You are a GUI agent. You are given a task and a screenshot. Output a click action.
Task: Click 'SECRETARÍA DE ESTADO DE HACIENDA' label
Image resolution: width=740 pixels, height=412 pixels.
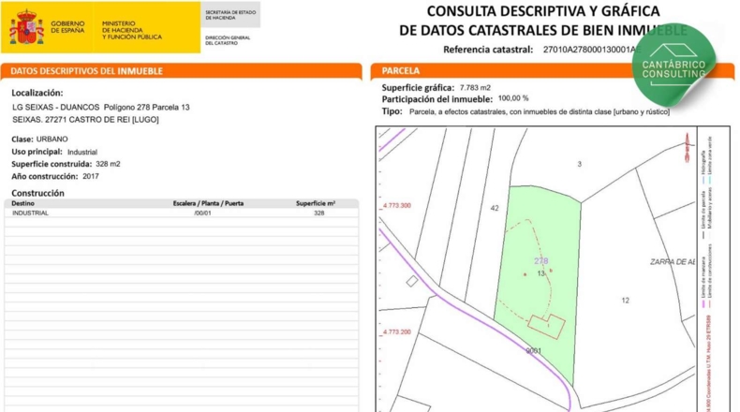click(230, 15)
